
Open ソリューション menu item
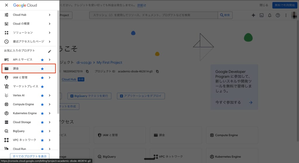click(28, 33)
